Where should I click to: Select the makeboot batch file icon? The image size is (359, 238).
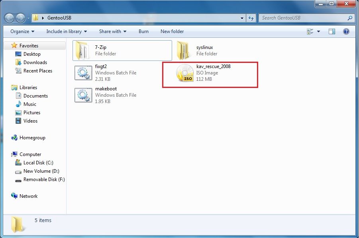coord(83,95)
